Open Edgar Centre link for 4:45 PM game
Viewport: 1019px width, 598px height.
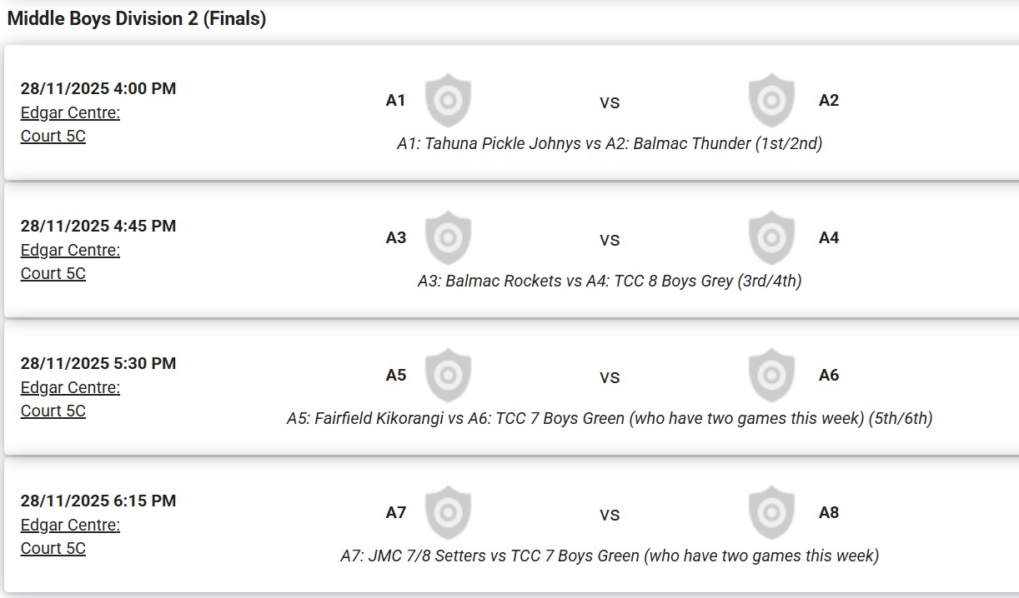tap(70, 250)
